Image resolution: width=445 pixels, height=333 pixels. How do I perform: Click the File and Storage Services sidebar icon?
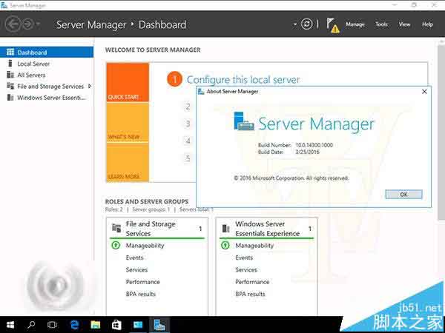10,86
